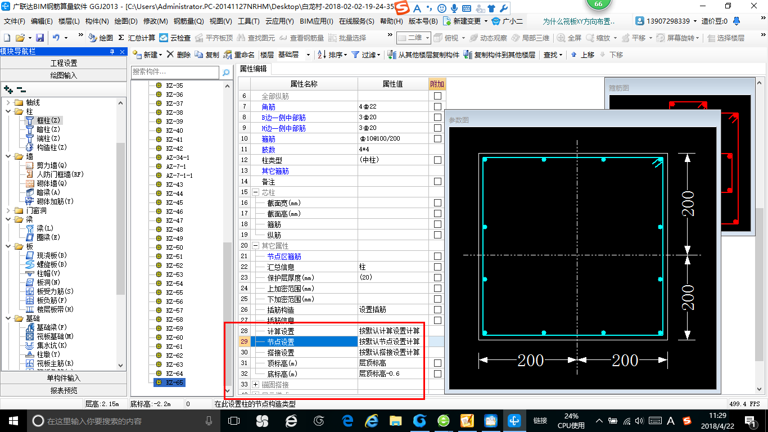Click the 单构件输入 panel button
Viewport: 768px width, 432px height.
click(64, 378)
